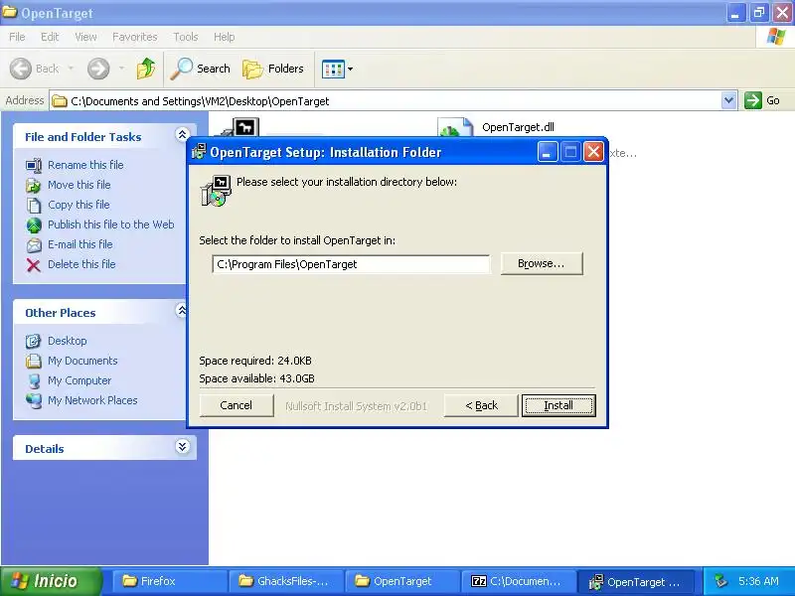This screenshot has height=596, width=795.
Task: Go up one folder level
Action: coord(146,69)
